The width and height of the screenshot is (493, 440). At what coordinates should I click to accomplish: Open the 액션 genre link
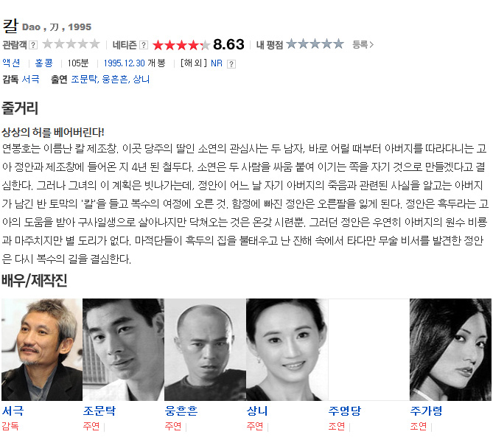click(11, 63)
